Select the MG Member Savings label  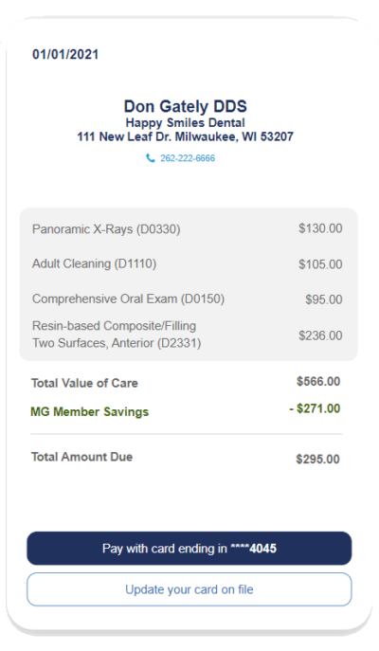tap(90, 412)
